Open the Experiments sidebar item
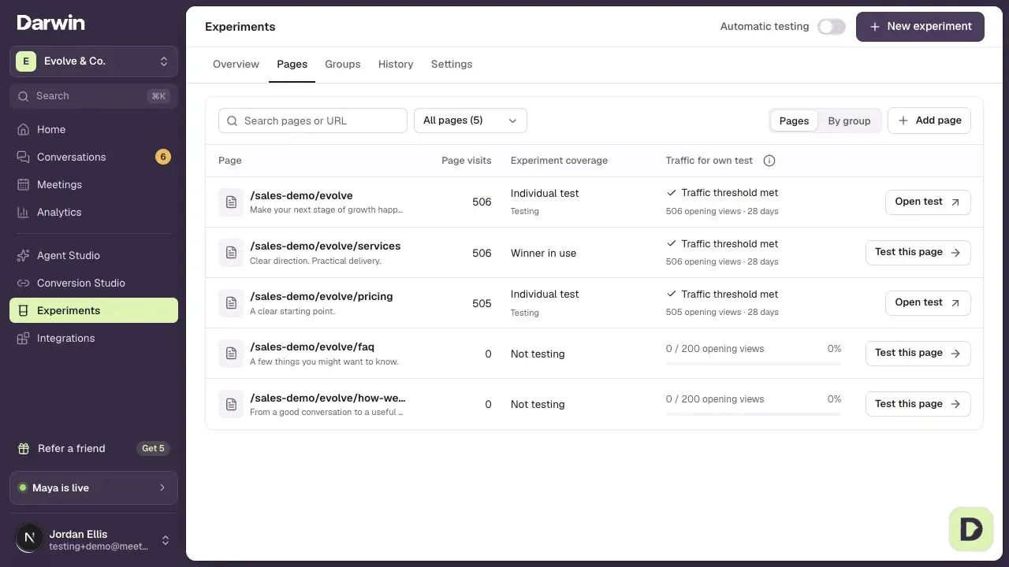Viewport: 1009px width, 567px height. [94, 310]
